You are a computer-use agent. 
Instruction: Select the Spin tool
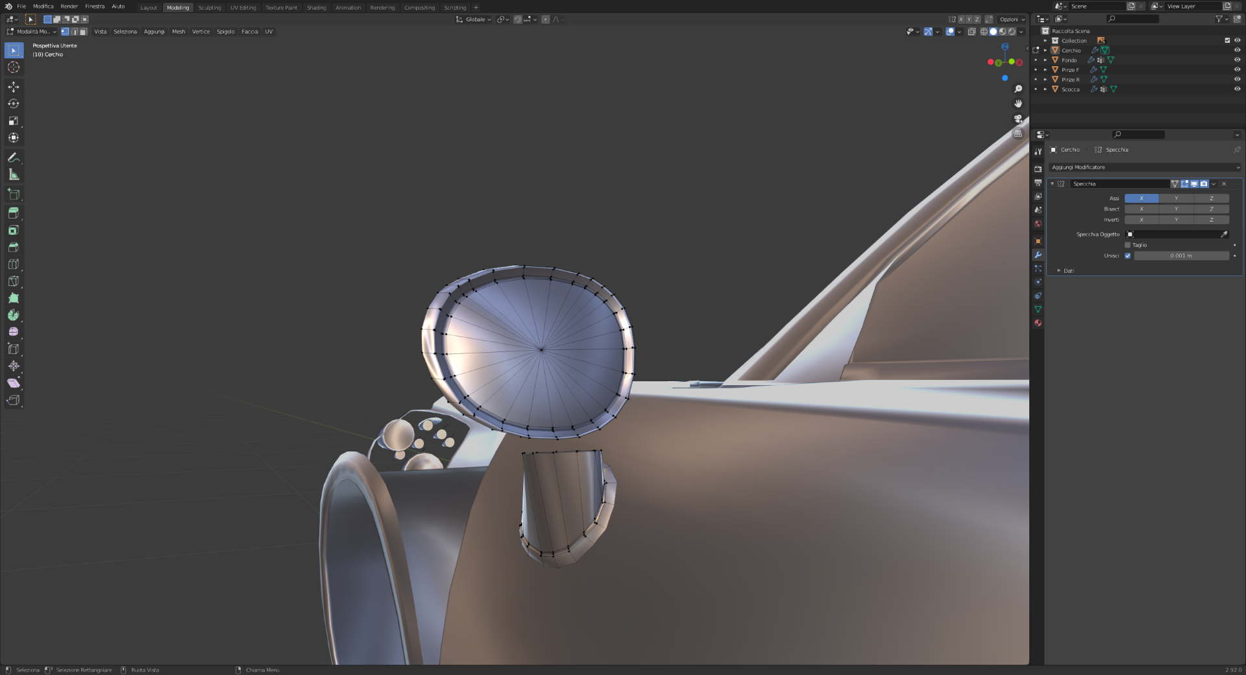pos(14,314)
